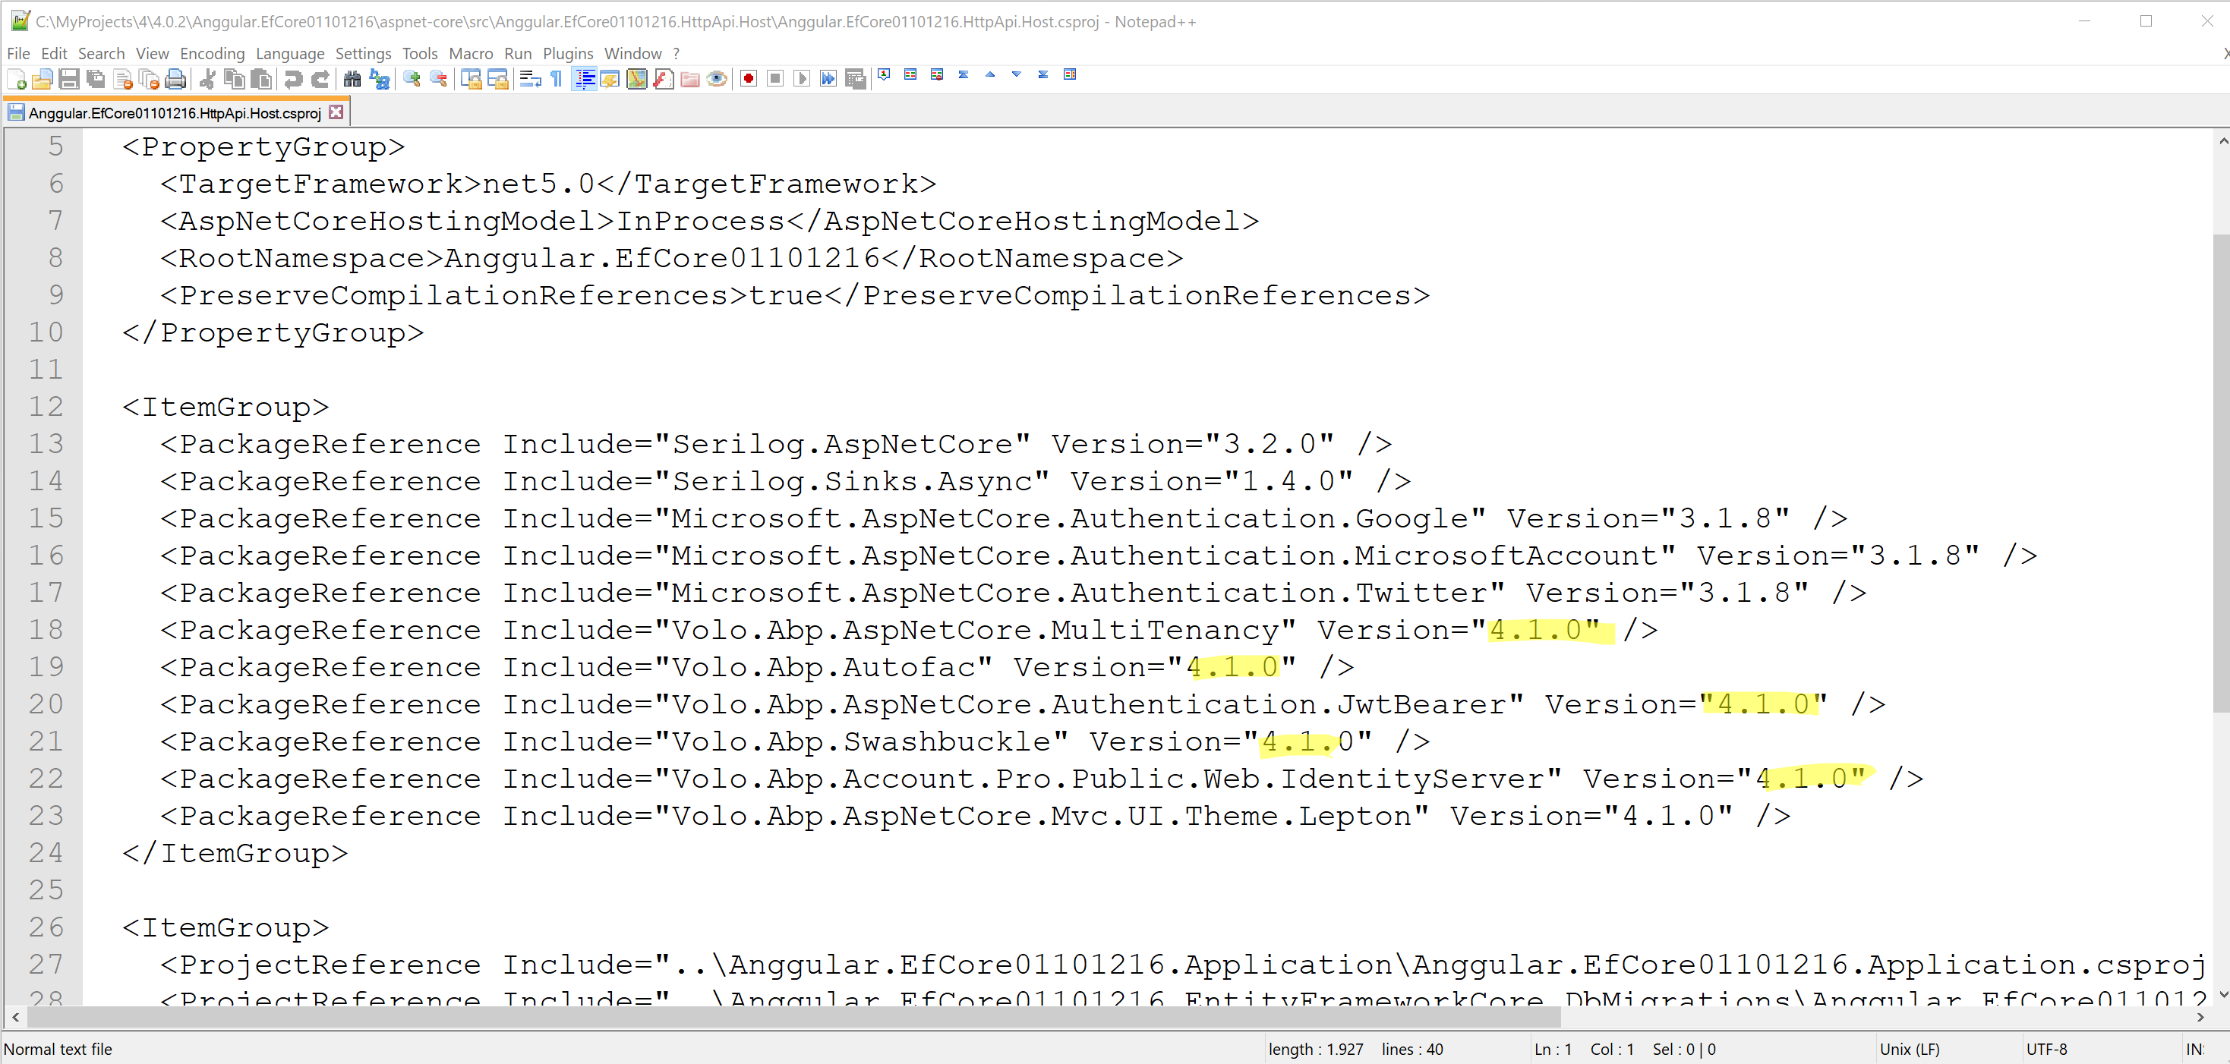The width and height of the screenshot is (2230, 1064).
Task: Click the New file icon
Action: point(17,80)
